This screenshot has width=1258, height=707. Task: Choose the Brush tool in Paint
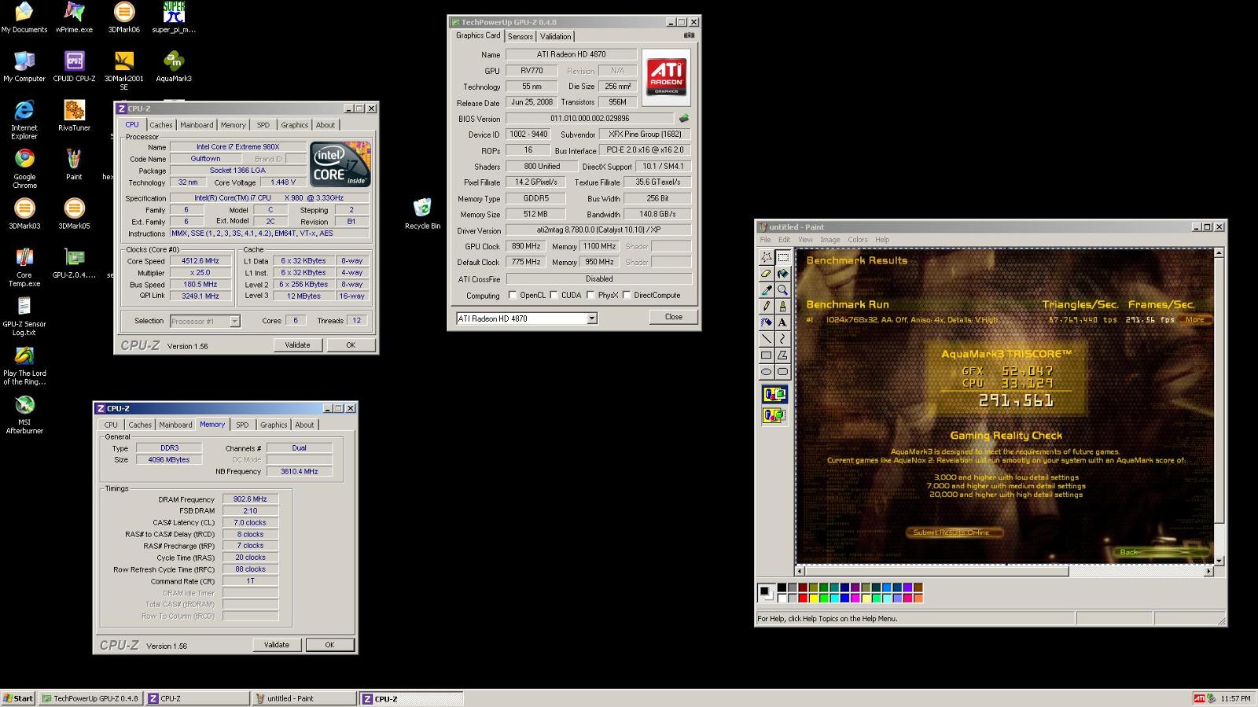(x=782, y=306)
